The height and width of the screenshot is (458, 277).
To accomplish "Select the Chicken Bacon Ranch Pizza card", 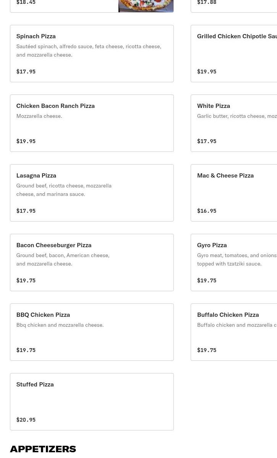I will (x=92, y=123).
